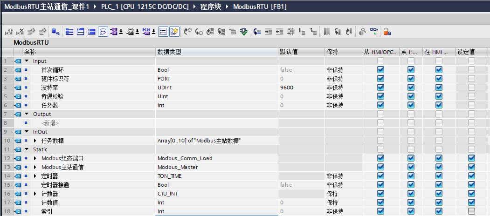
Task: Toggle the monitoring glasses icon
Action: coord(374,32)
